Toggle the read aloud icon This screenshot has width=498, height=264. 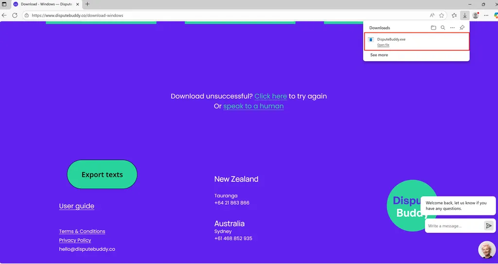point(432,15)
